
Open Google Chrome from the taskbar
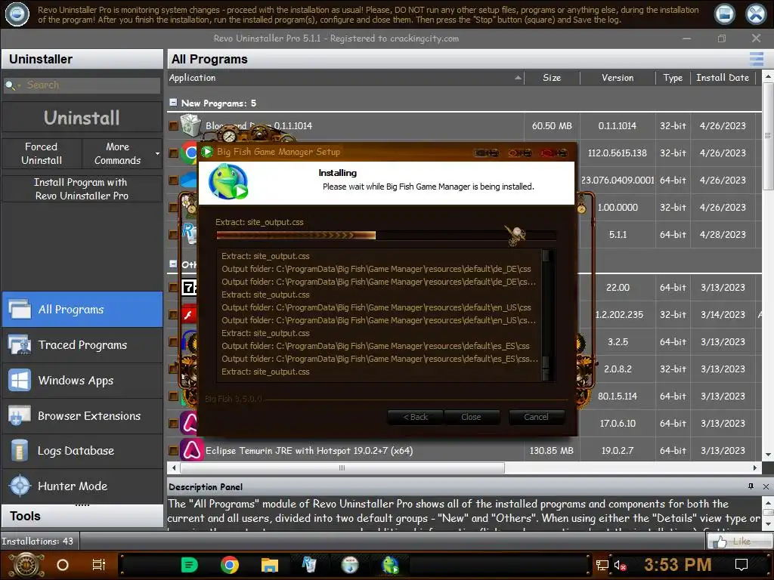tap(230, 565)
